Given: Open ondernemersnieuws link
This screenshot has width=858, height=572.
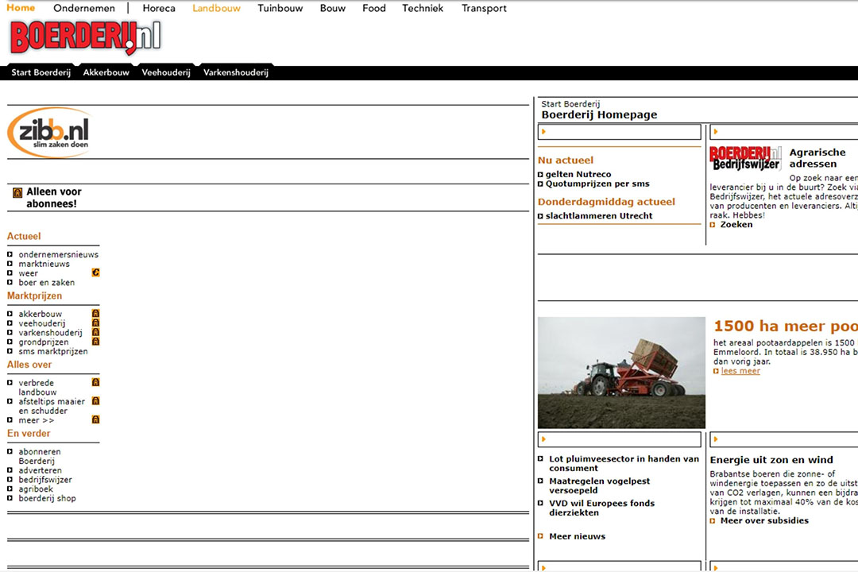Looking at the screenshot, I should pos(59,254).
